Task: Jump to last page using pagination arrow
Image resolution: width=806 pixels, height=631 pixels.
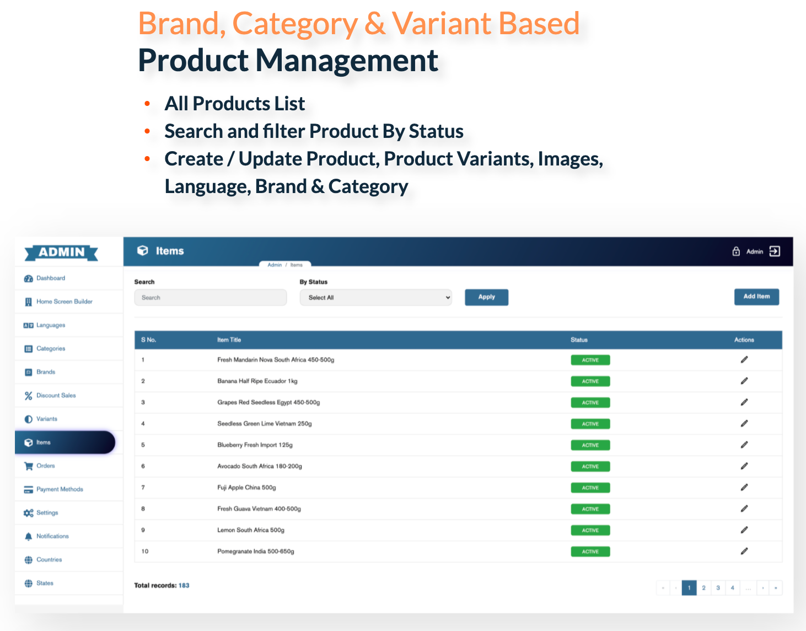Action: (x=776, y=588)
